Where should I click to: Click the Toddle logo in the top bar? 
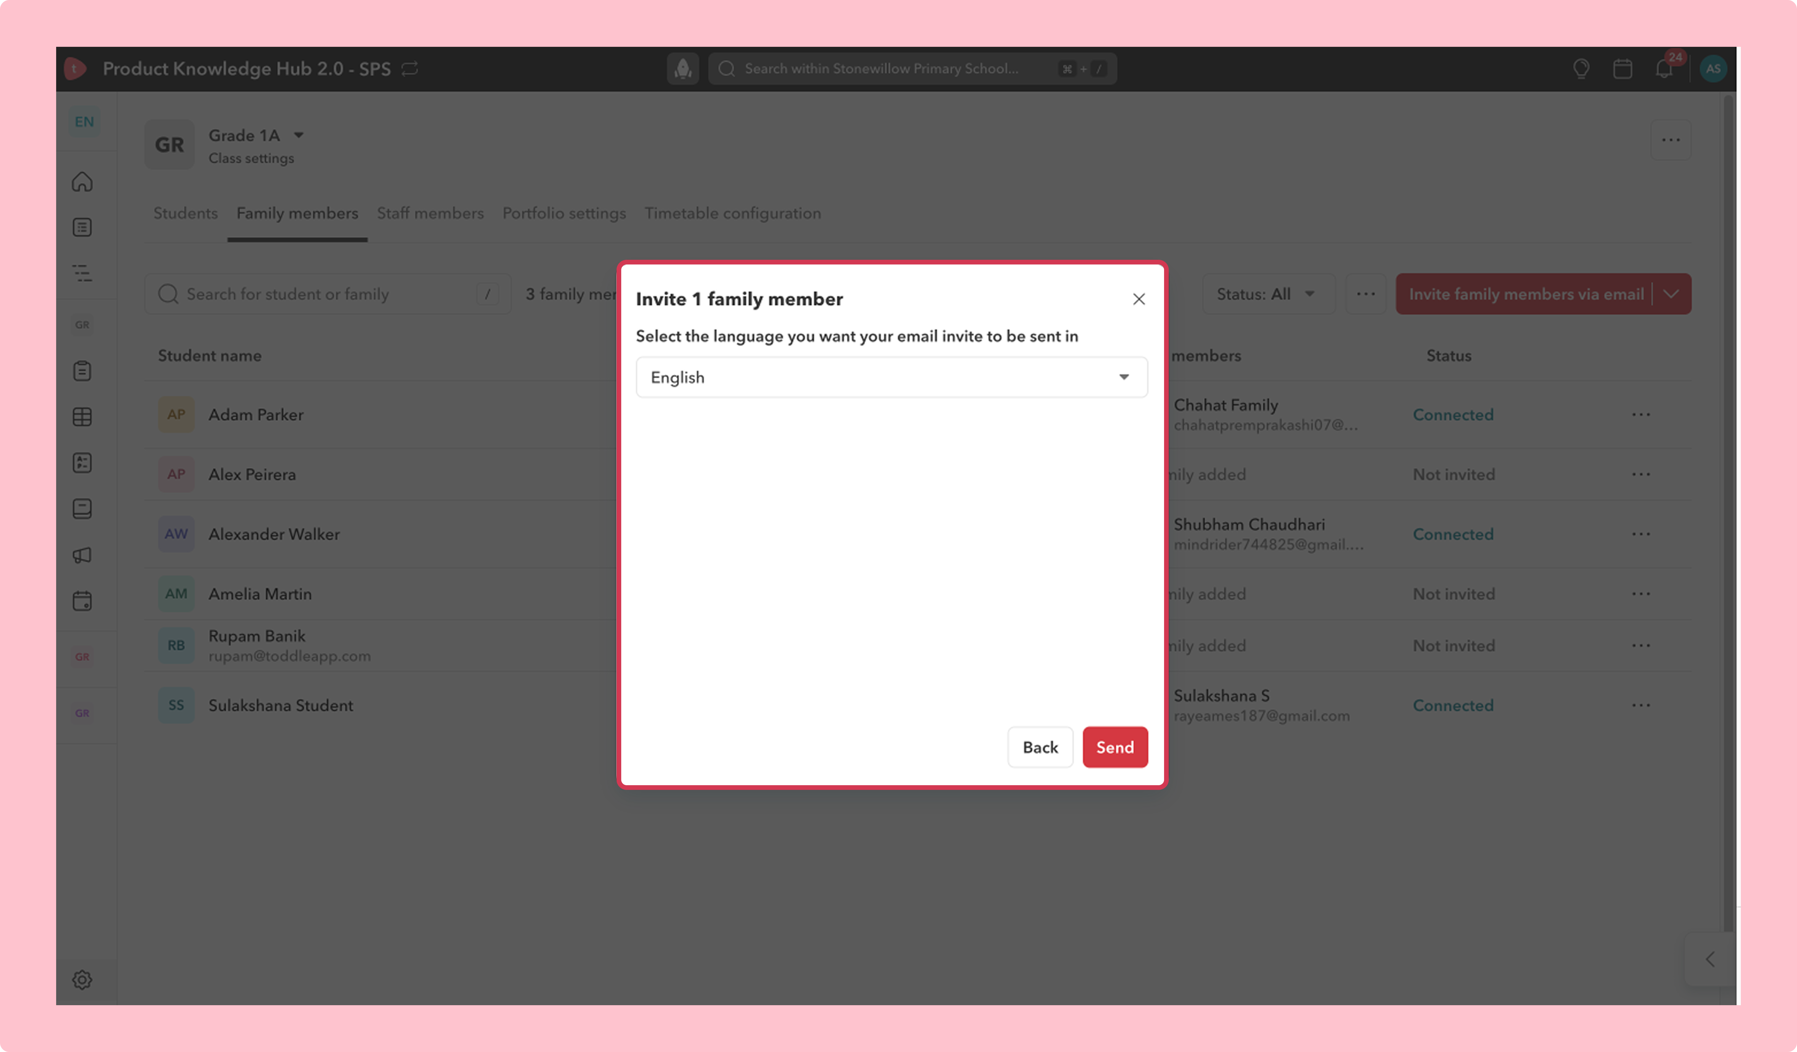point(75,68)
